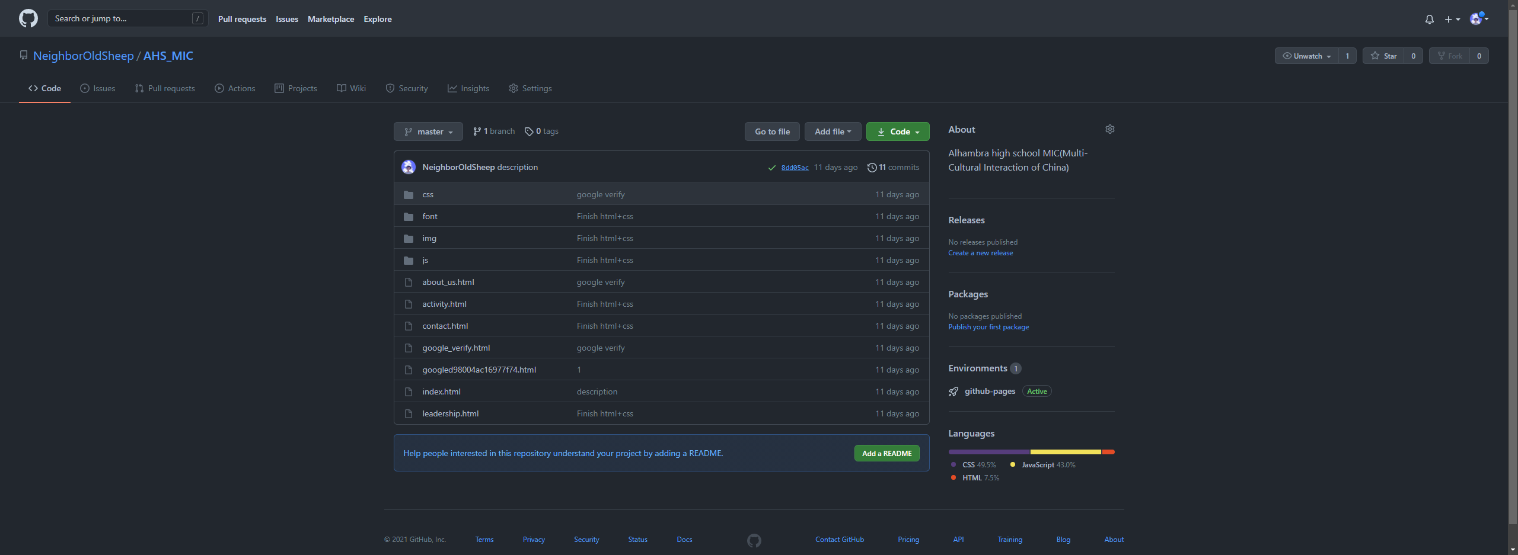This screenshot has height=555, width=1518.
Task: Click the green commit status checkmark
Action: pyautogui.click(x=771, y=168)
